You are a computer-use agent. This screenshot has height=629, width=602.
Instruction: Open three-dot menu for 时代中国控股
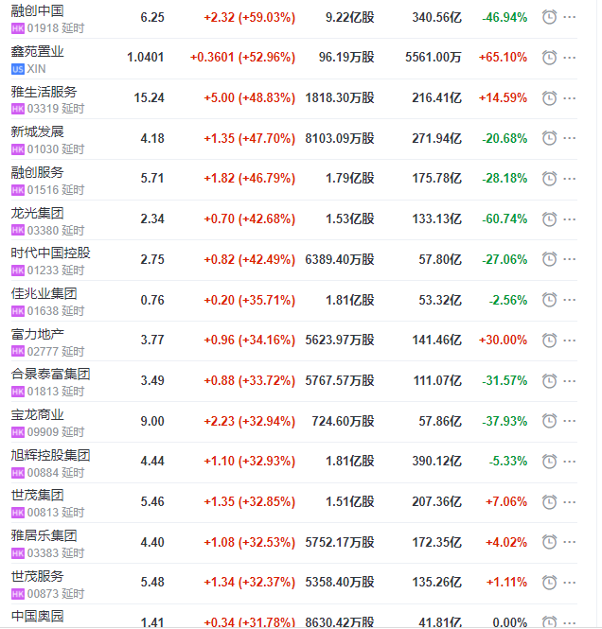(570, 259)
